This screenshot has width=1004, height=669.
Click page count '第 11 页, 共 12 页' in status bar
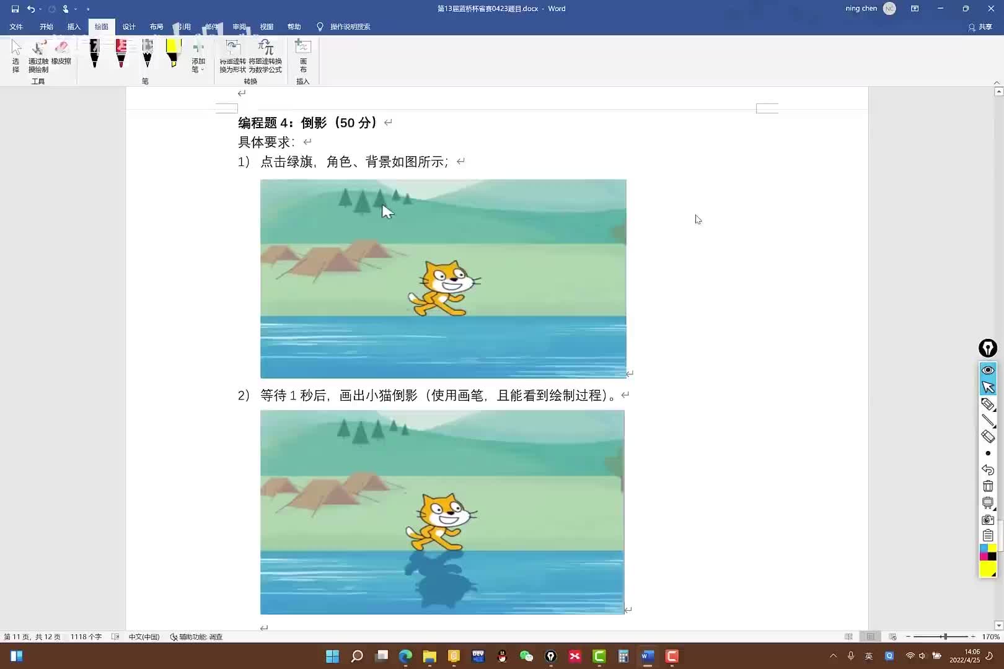click(x=32, y=637)
